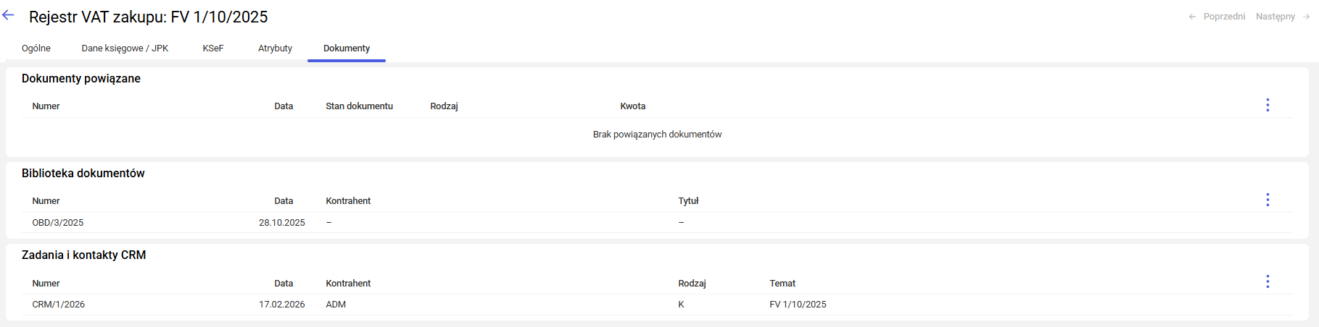Image resolution: width=1319 pixels, height=327 pixels.
Task: Click the back arrow icon
Action: coord(9,15)
